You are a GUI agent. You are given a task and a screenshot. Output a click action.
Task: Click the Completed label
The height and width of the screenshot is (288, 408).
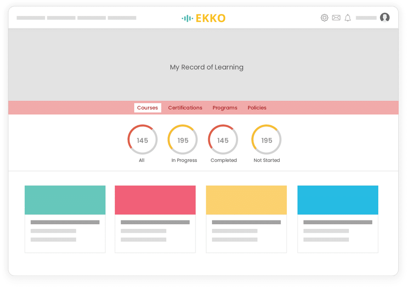point(224,160)
